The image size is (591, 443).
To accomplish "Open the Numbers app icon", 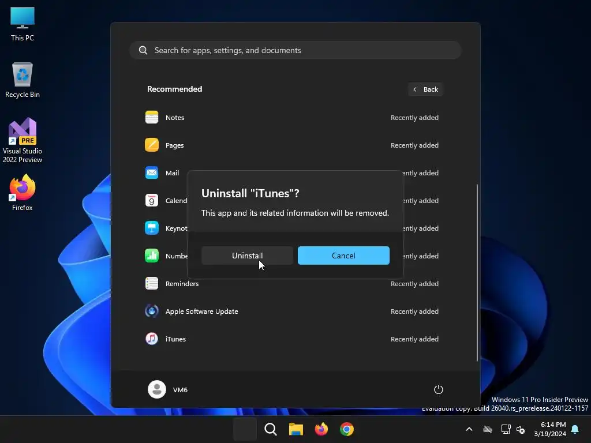I will [x=152, y=256].
